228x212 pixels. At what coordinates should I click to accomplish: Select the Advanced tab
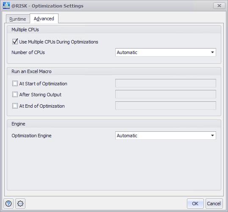[44, 19]
